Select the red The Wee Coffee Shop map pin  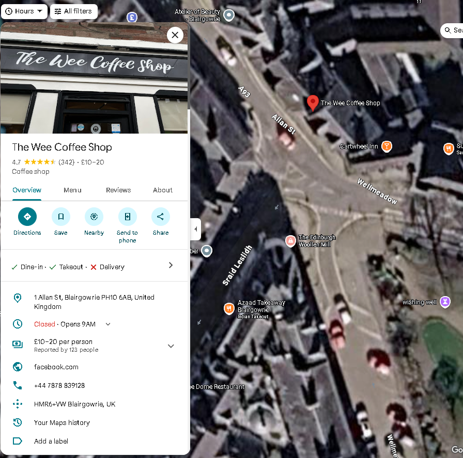point(313,103)
